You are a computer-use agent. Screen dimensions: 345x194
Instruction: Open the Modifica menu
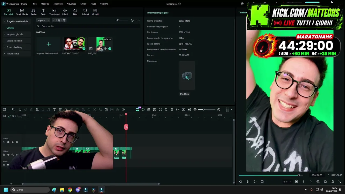point(45,4)
